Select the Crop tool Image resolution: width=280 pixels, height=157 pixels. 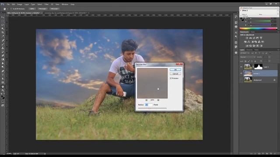[x=3, y=32]
